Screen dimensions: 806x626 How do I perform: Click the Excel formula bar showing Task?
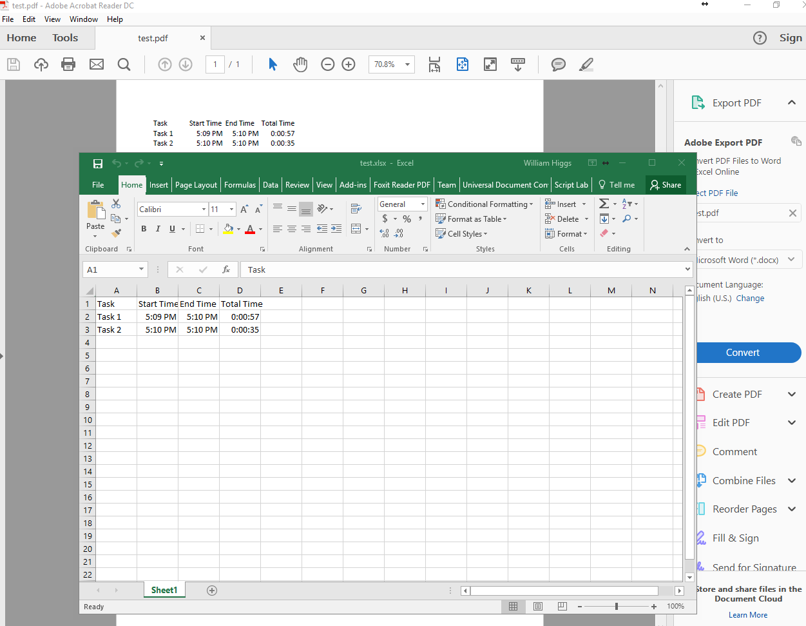(x=466, y=269)
